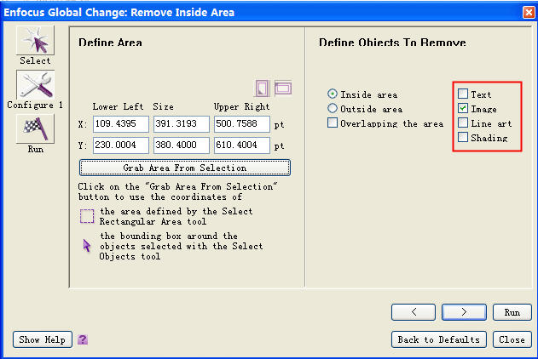Click the Define Objects To Remove heading
538x359 pixels.
coord(392,43)
